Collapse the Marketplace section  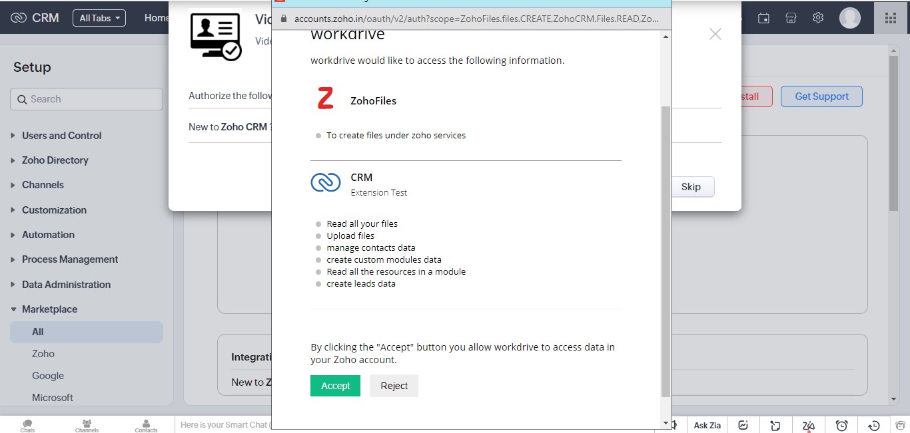pos(49,309)
